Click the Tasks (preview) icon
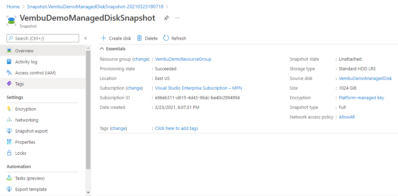 [x=9, y=178]
